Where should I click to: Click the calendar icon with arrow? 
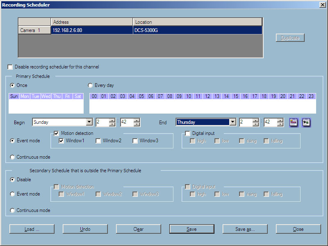click(x=306, y=122)
